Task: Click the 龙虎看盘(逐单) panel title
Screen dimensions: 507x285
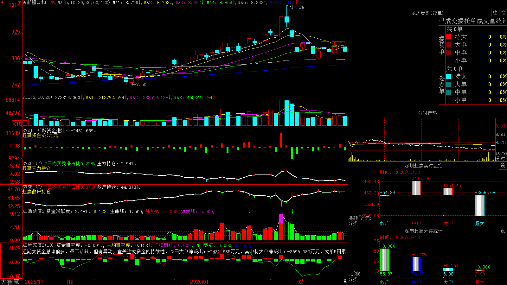Action: (427, 13)
